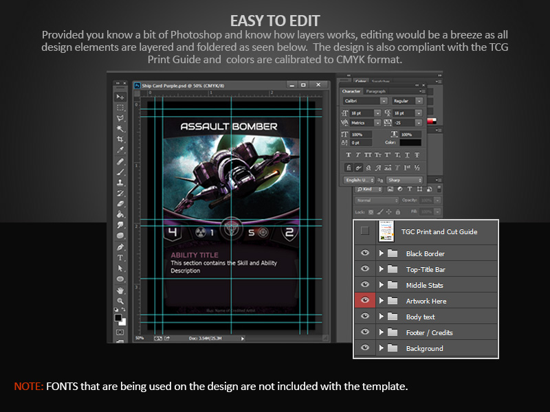The width and height of the screenshot is (550, 412).
Task: Select the Hand tool
Action: (120, 290)
